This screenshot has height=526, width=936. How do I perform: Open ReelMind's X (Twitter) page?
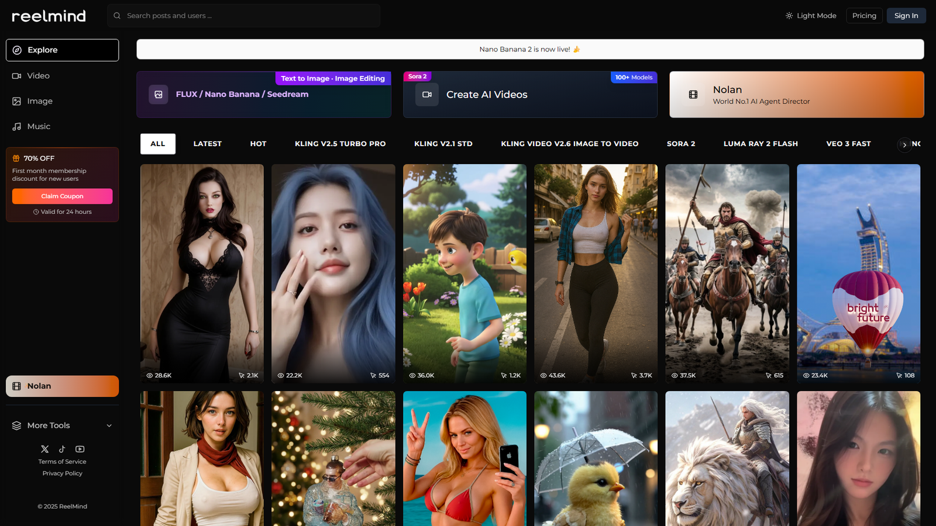tap(44, 449)
